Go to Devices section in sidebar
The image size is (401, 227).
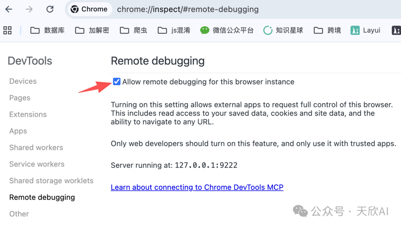coord(23,81)
